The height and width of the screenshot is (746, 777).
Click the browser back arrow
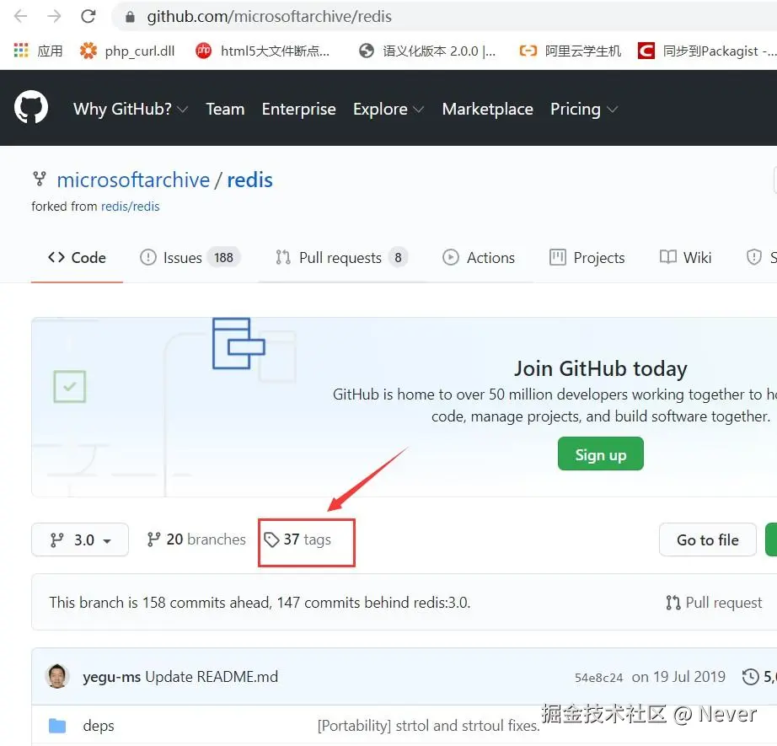tap(21, 16)
